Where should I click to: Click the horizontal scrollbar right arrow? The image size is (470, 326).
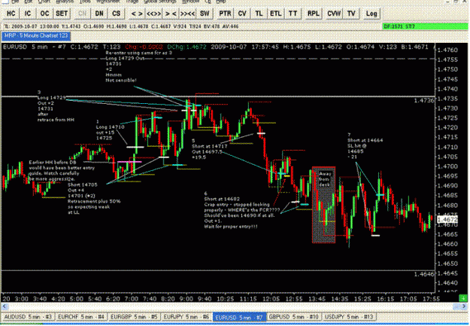click(x=463, y=306)
